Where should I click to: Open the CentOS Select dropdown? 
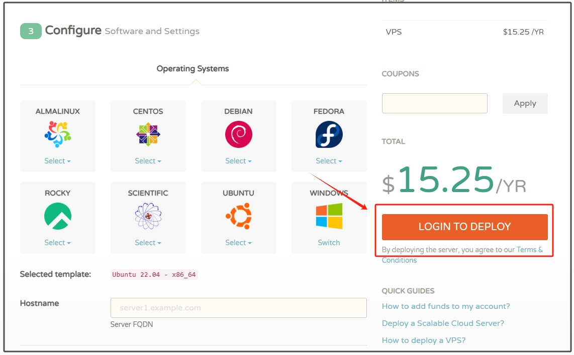(148, 161)
